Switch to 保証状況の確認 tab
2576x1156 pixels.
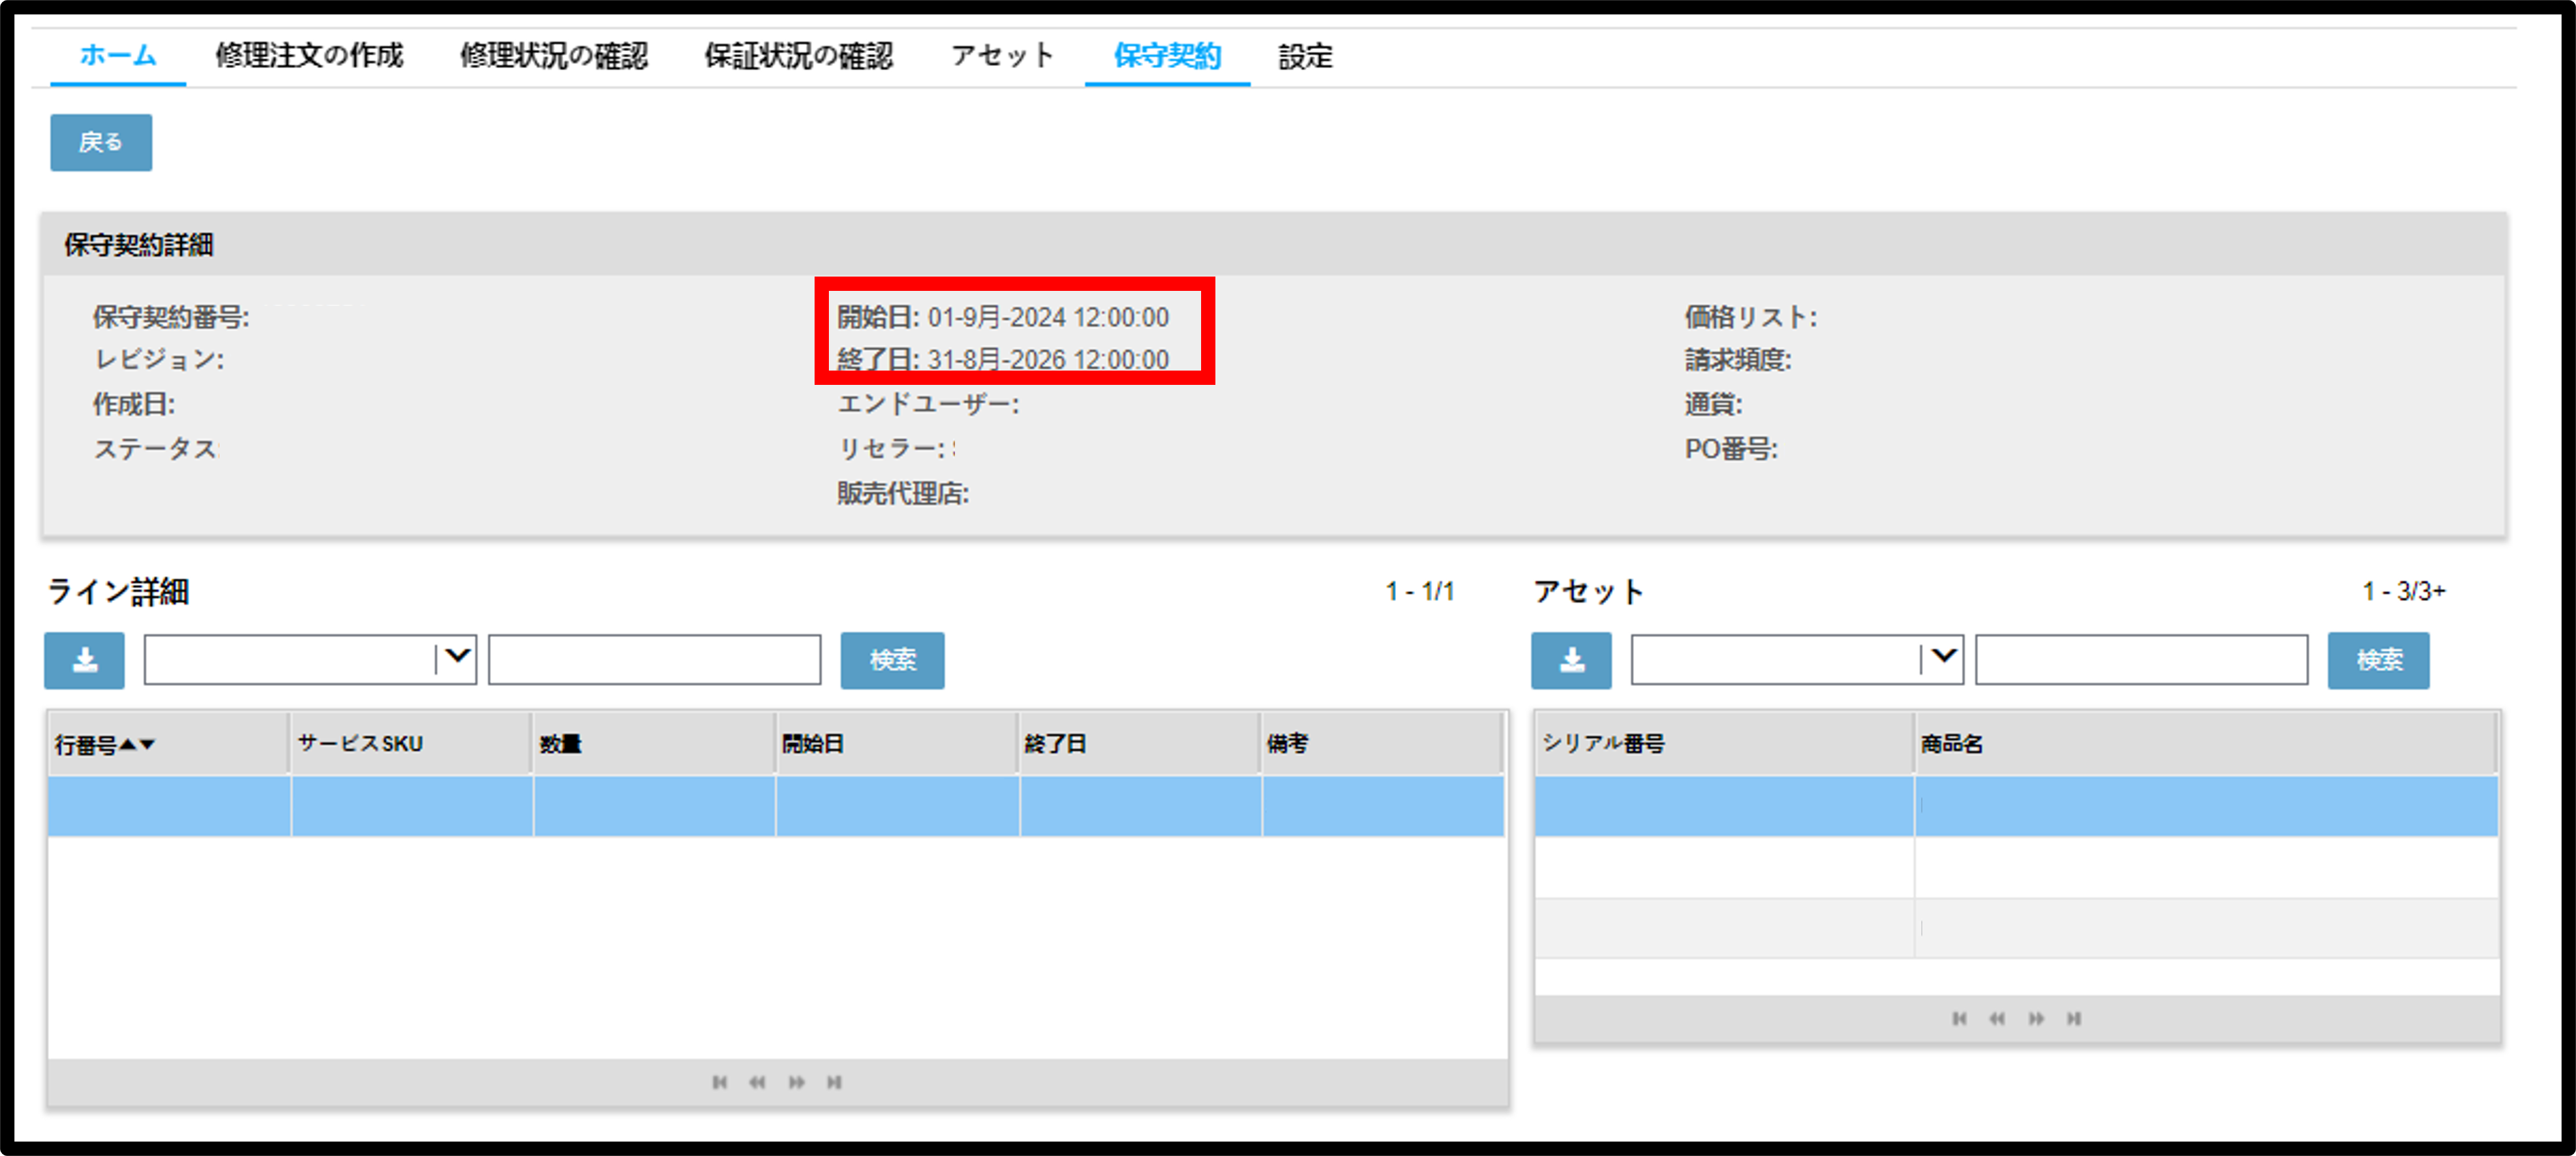pos(798,56)
